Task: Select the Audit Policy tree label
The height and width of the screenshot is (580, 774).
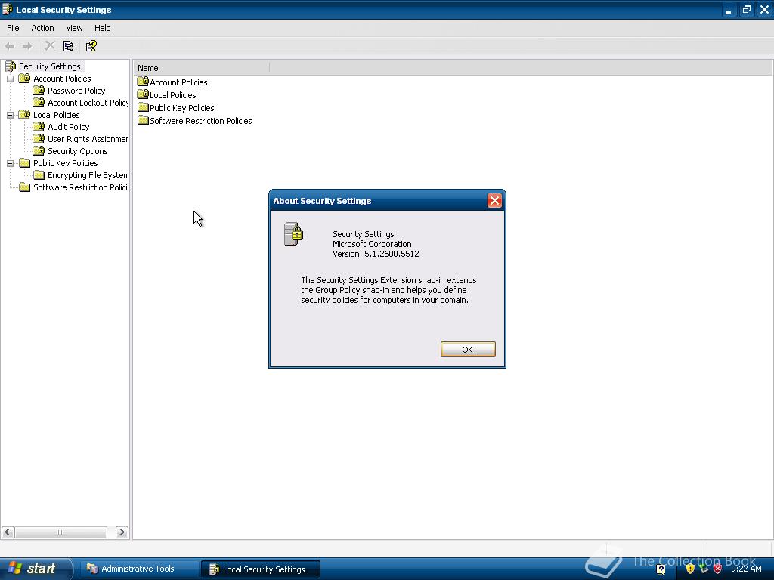Action: point(69,127)
